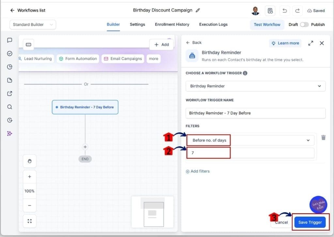Open the Before no. of days dropdown
This screenshot has height=237, width=334.
tap(250, 140)
